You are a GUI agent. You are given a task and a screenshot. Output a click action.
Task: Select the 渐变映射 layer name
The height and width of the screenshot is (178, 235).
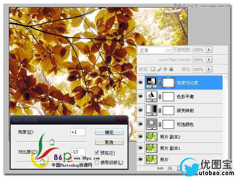[185, 110]
